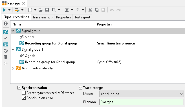Switch to the Signal recordings tab

(16, 17)
